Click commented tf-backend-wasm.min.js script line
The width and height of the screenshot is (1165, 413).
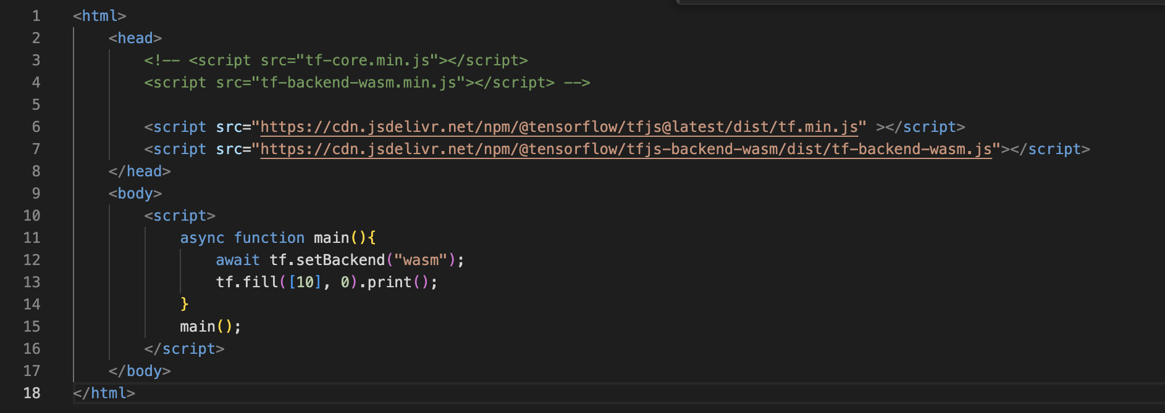[367, 83]
